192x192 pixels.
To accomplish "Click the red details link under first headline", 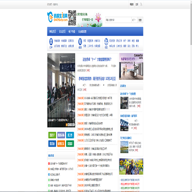I will (x=89, y=70).
